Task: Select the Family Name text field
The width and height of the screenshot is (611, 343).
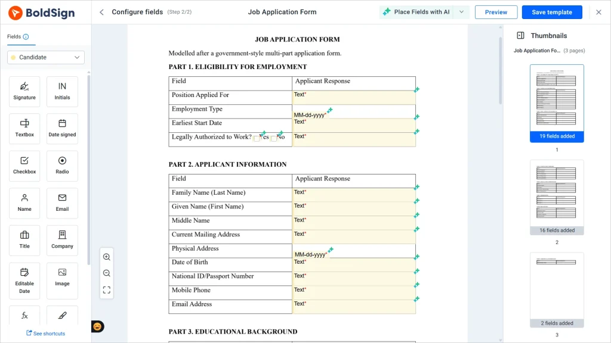Action: point(354,195)
